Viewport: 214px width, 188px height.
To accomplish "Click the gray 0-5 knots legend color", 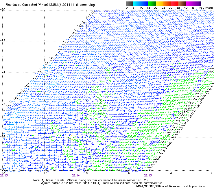I will tap(130, 3).
